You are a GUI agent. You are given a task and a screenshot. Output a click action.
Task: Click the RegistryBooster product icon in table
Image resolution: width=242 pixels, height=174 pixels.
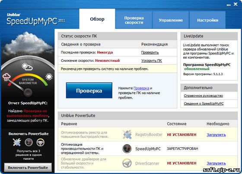[127, 134]
